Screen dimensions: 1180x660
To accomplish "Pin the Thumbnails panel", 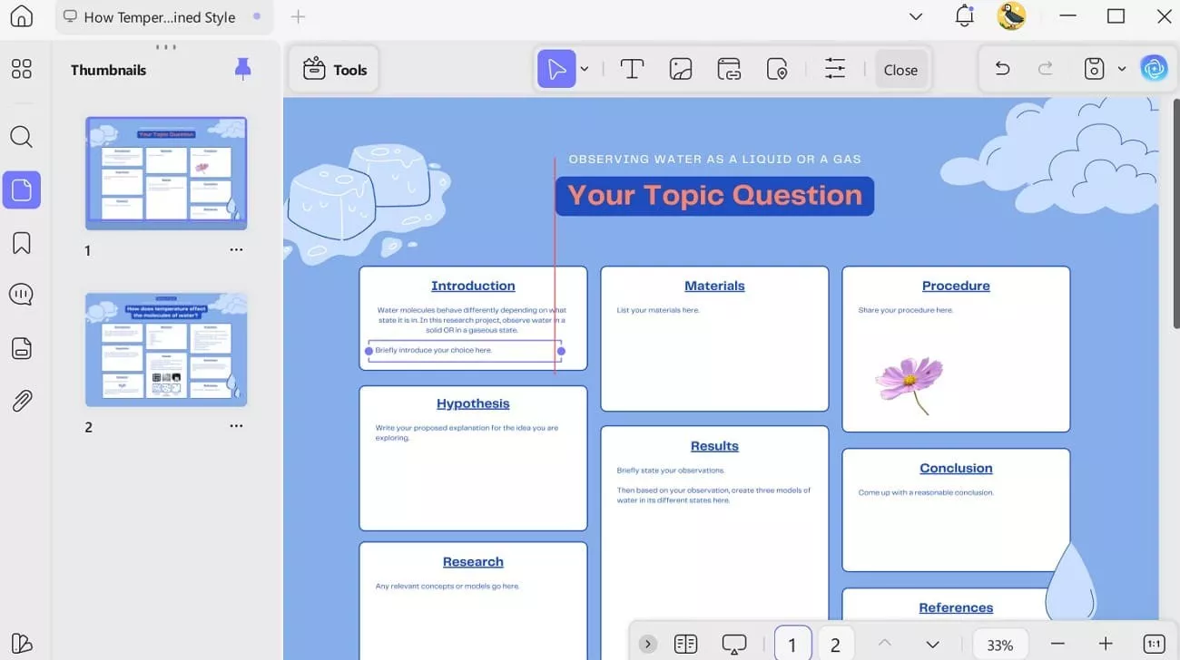I will pyautogui.click(x=242, y=69).
